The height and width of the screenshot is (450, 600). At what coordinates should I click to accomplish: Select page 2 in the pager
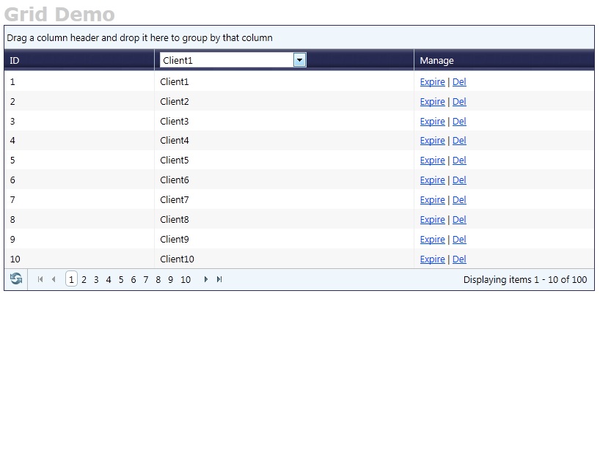[x=84, y=280]
